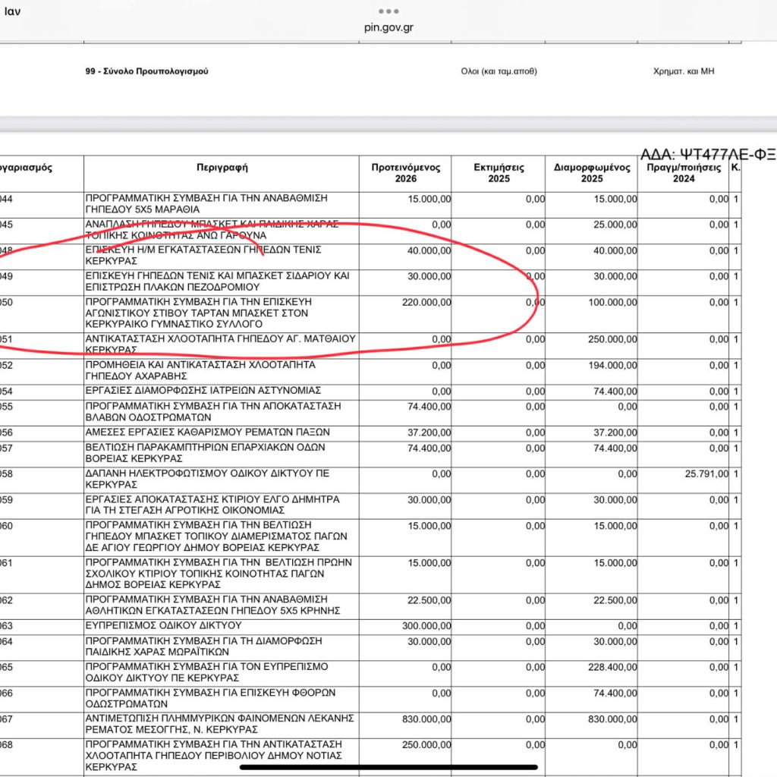777x777 pixels.
Task: Click the Διαμορφωμένος 2025 column header
Action: [592, 173]
